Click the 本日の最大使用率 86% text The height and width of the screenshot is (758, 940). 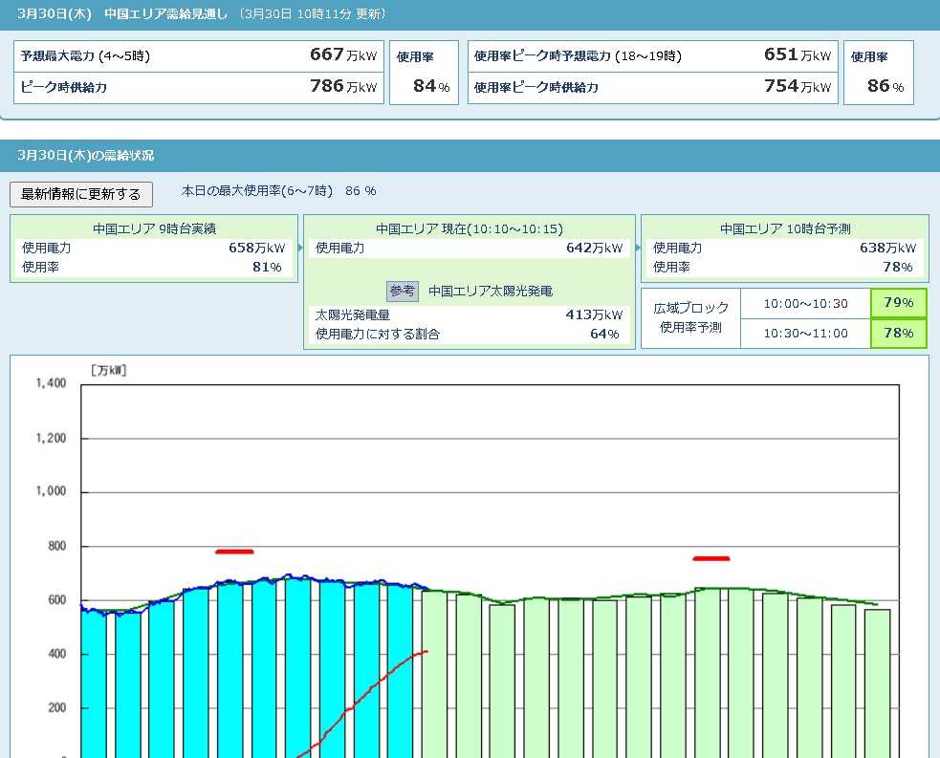click(x=278, y=191)
